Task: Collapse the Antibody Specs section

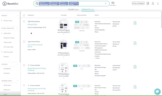Action: [17, 81]
